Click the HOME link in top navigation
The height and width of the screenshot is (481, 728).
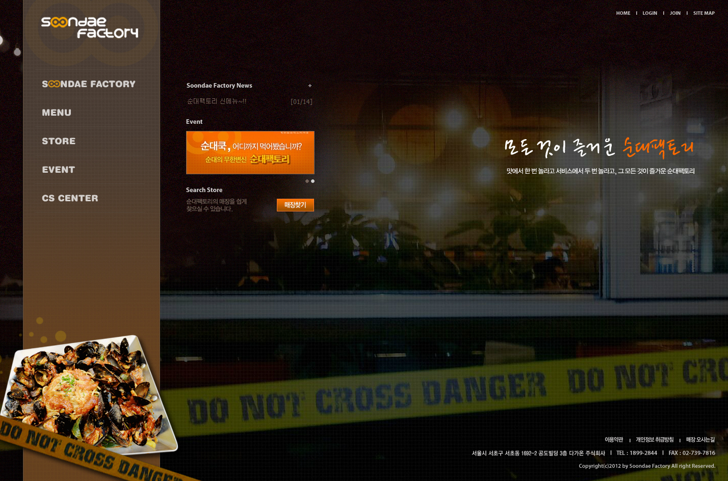click(623, 13)
